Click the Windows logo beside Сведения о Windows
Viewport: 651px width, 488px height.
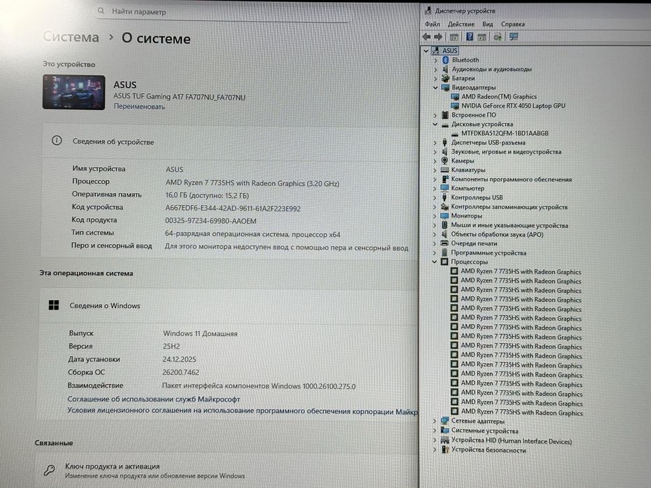(x=54, y=305)
